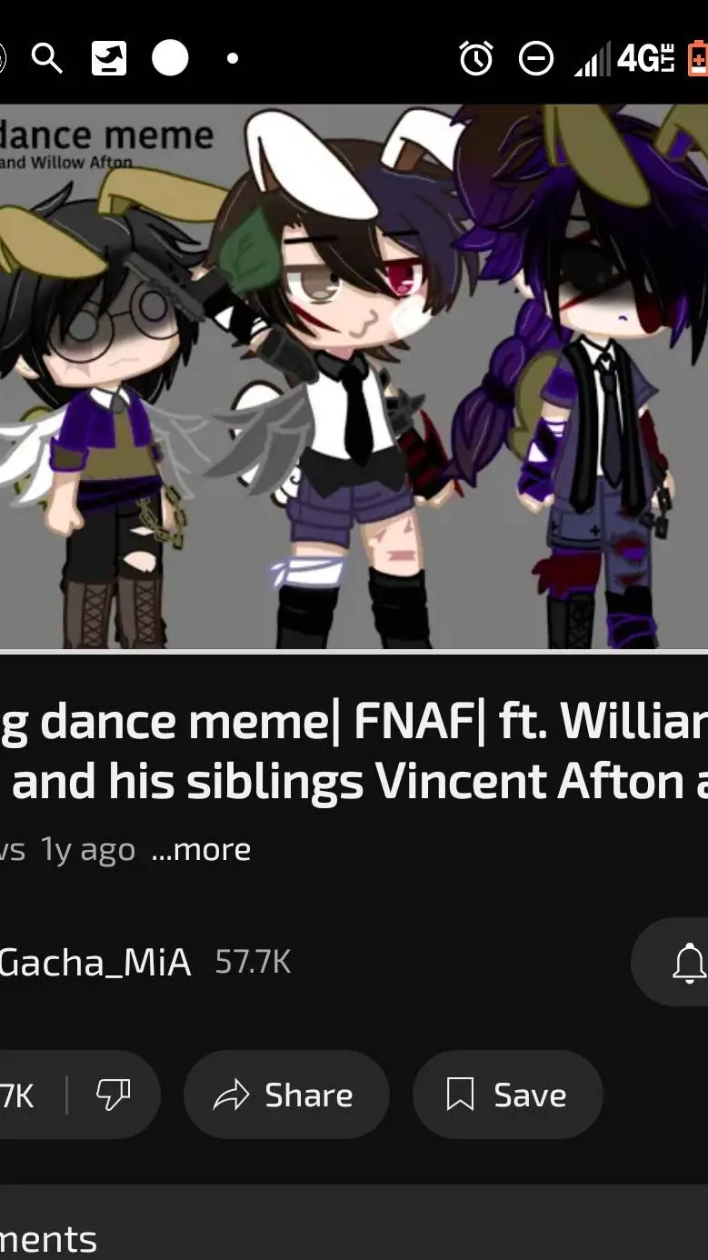Image resolution: width=708 pixels, height=1260 pixels.
Task: Tap the progress bar under the video
Action: (x=354, y=651)
